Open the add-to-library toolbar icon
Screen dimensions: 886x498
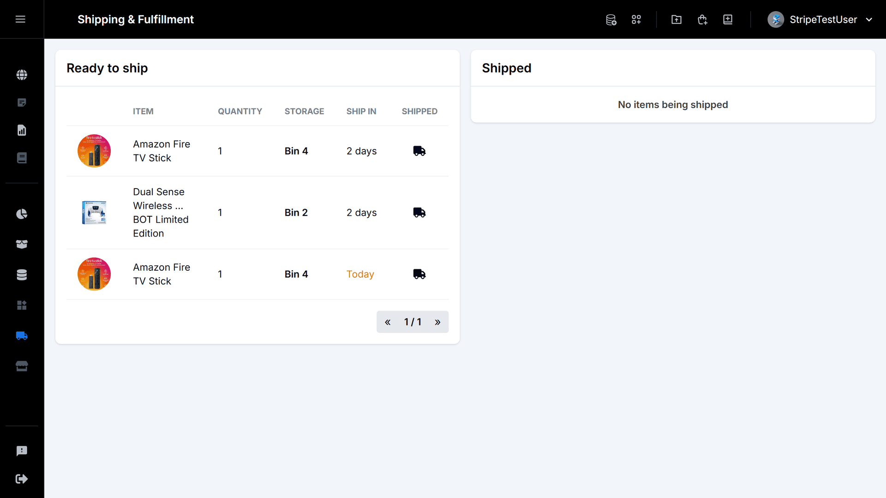[728, 19]
